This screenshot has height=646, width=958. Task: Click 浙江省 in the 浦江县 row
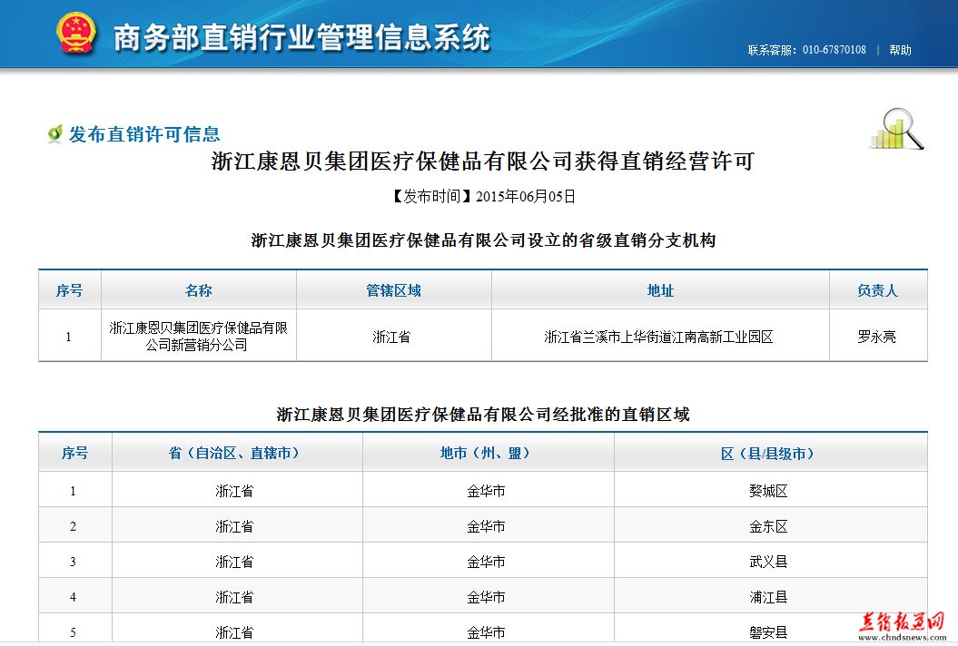pyautogui.click(x=237, y=596)
